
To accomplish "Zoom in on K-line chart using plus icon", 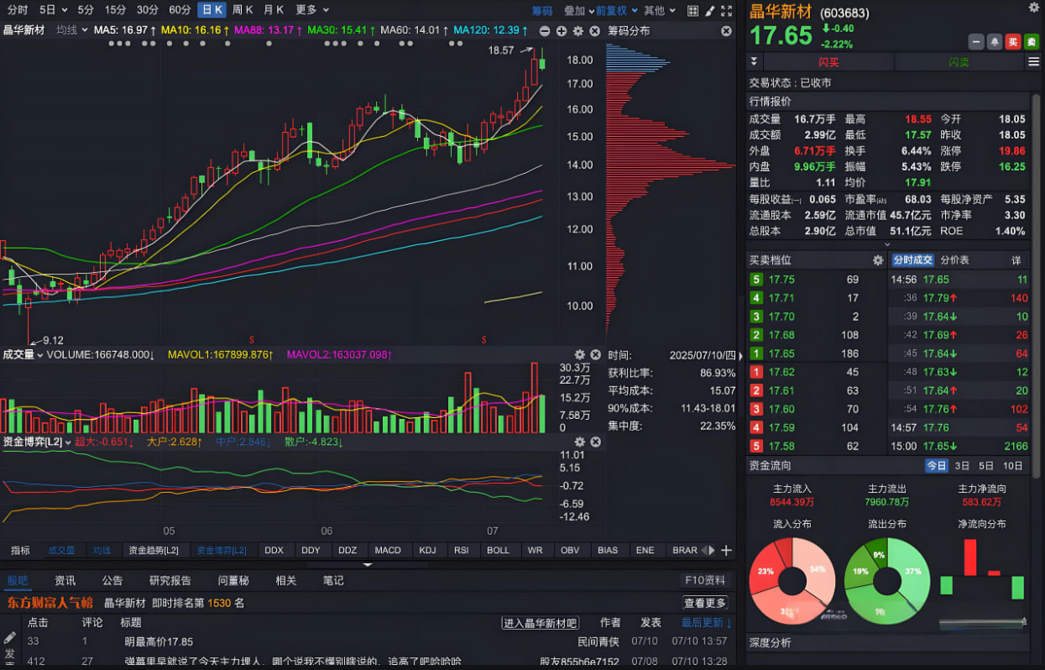I will (562, 31).
